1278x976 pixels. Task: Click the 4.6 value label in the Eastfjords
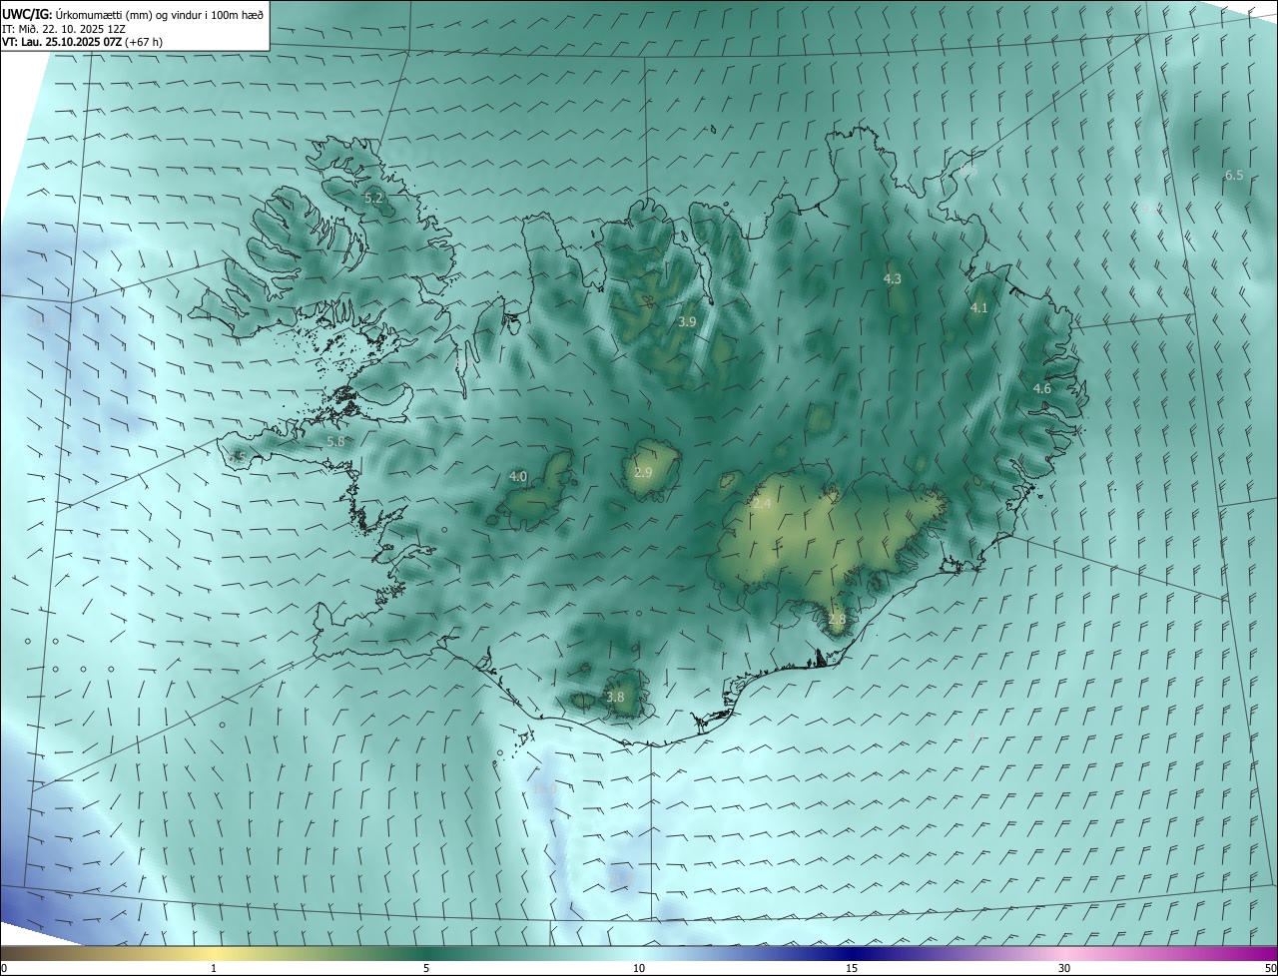(x=1041, y=388)
